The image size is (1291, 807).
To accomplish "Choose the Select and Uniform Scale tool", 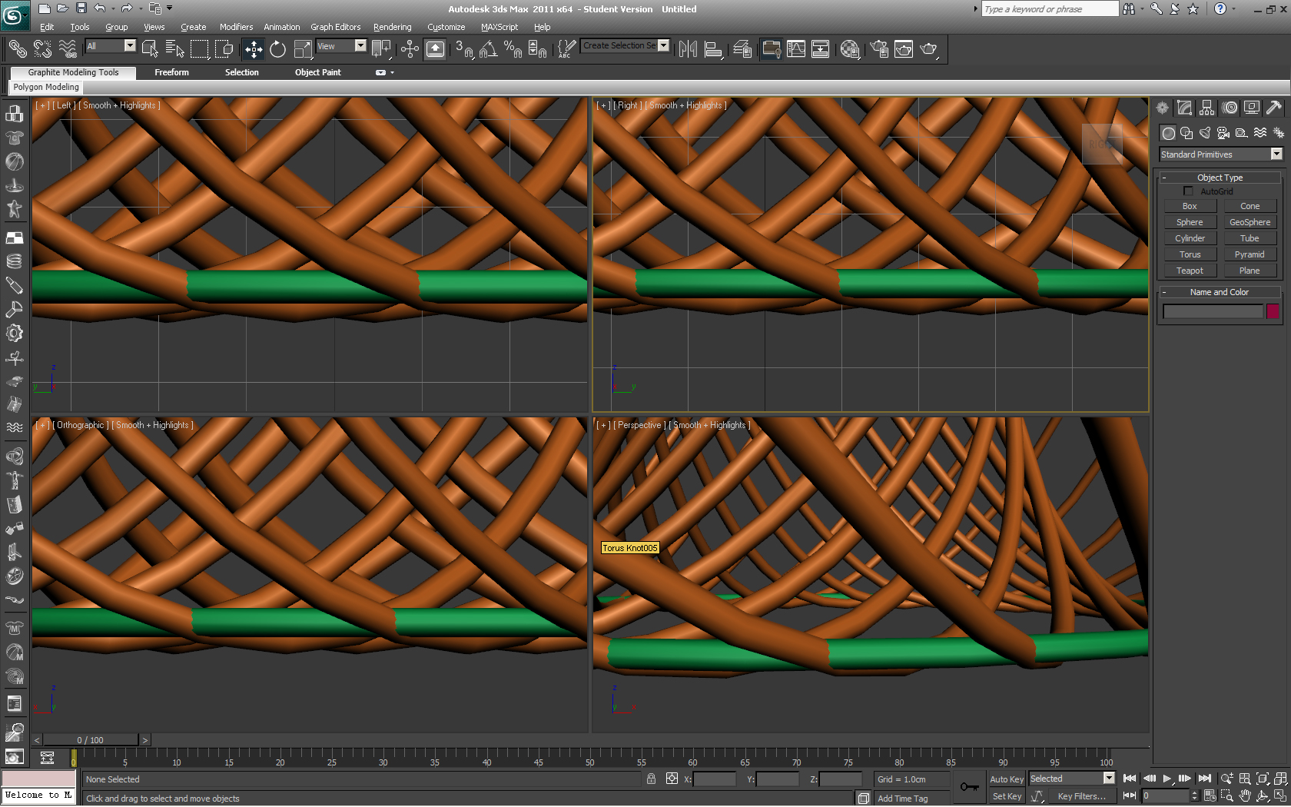I will [x=303, y=49].
